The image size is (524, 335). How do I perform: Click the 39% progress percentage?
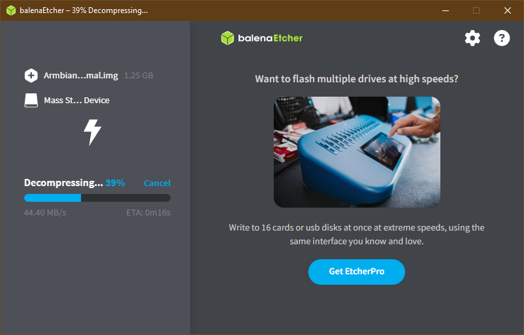pyautogui.click(x=115, y=183)
